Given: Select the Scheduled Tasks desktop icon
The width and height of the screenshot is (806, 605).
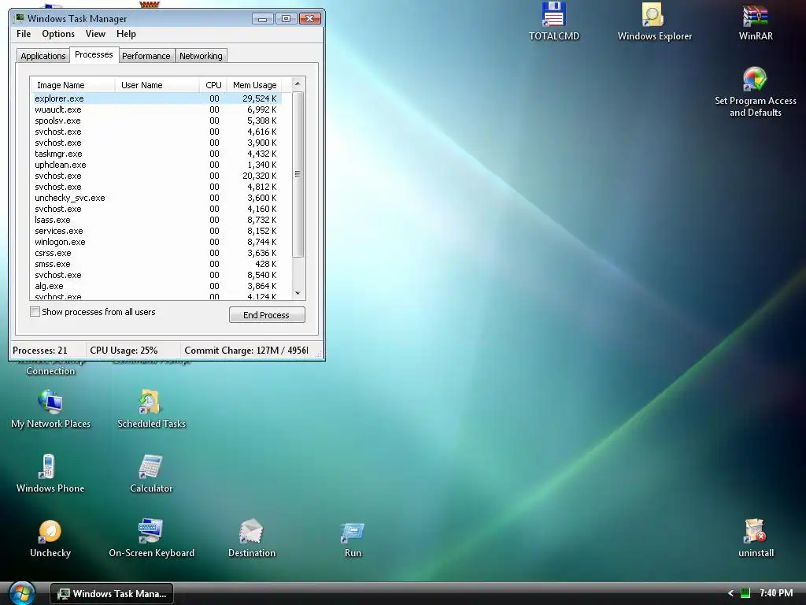Looking at the screenshot, I should pyautogui.click(x=151, y=410).
